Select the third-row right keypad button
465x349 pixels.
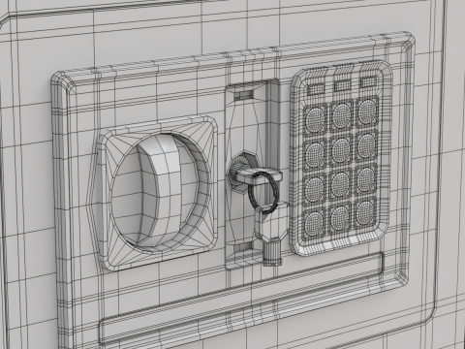pos(367,180)
